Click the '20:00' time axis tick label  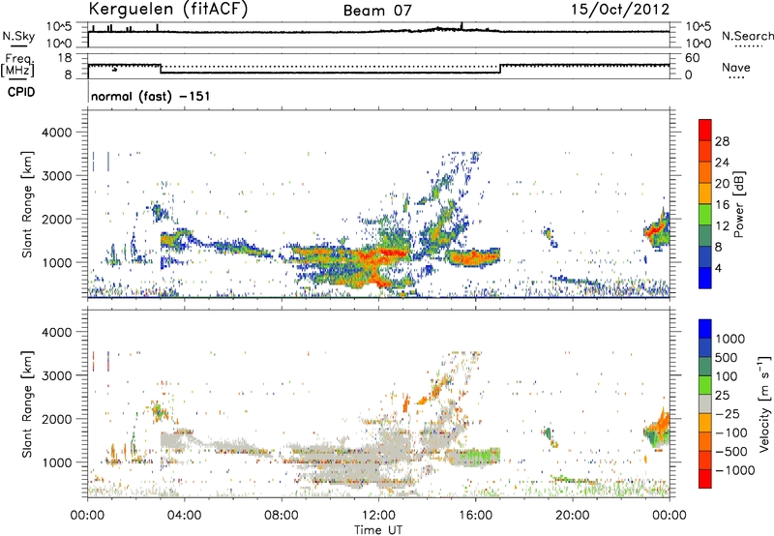pyautogui.click(x=573, y=516)
